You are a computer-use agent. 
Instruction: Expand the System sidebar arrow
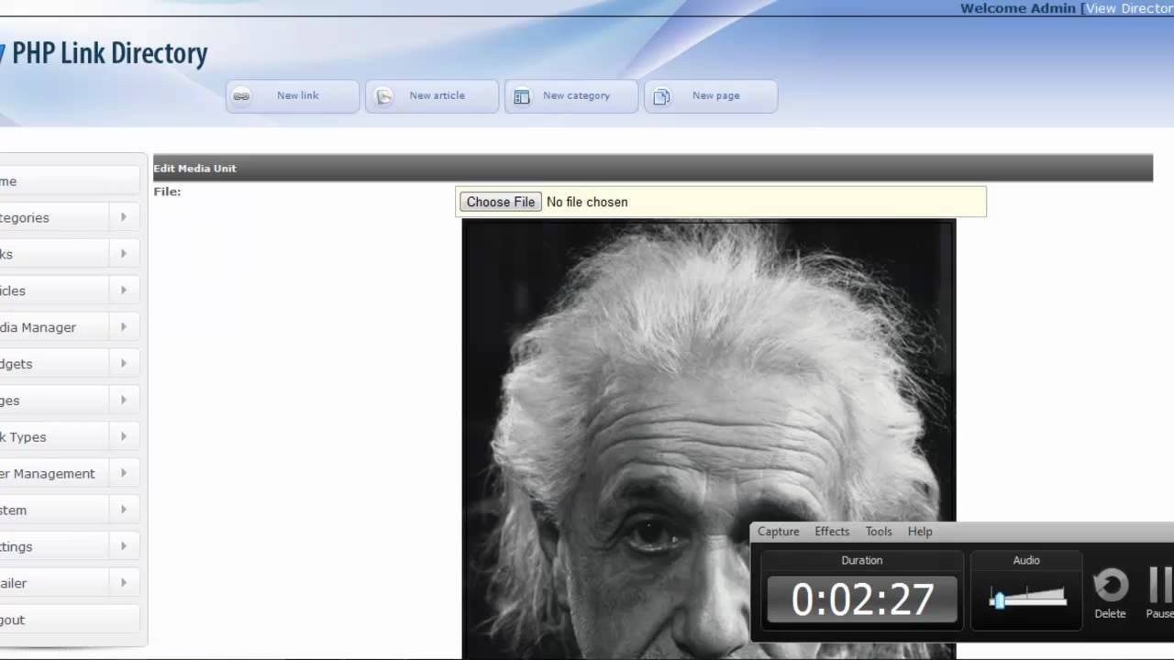pos(124,511)
